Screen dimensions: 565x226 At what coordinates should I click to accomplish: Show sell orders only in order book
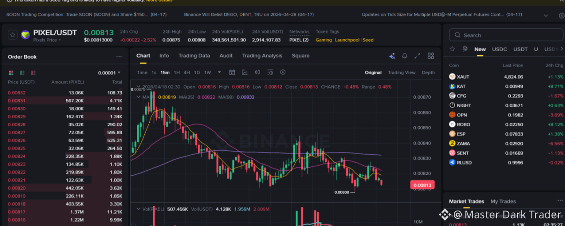tap(33, 73)
